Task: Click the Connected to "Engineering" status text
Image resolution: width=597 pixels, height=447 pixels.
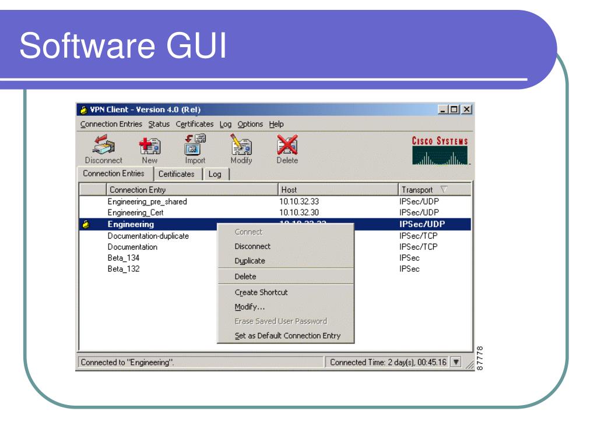Action: (x=127, y=362)
